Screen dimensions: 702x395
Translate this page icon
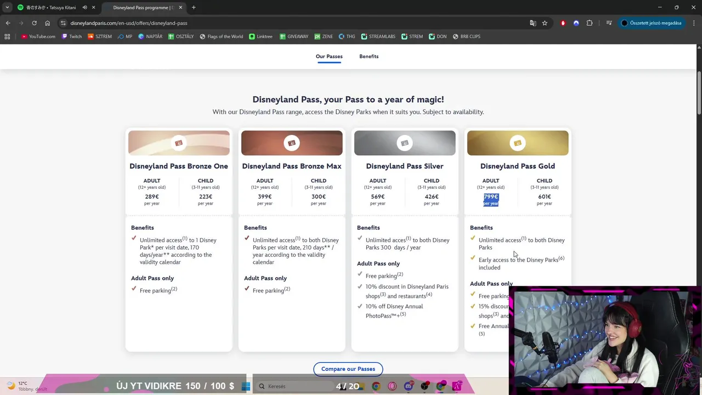point(533,23)
